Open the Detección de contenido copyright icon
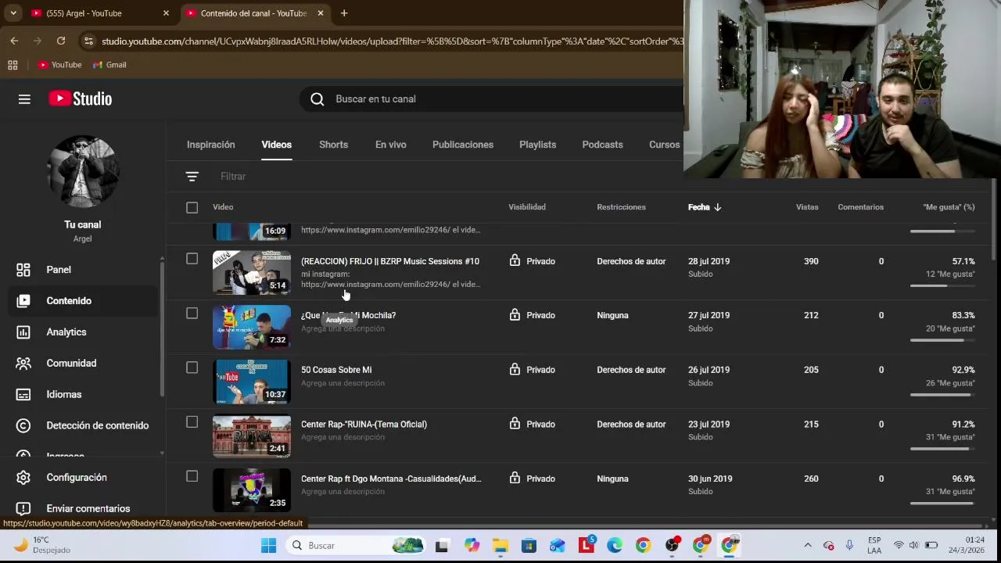 [23, 425]
